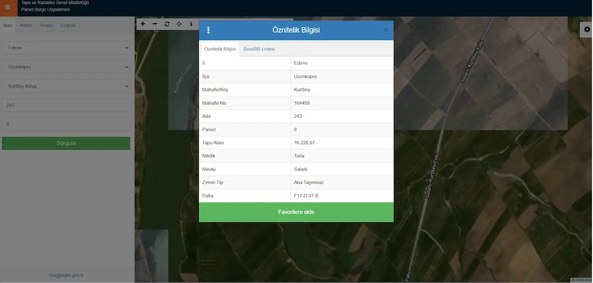This screenshot has height=283, width=593.
Task: Click the Pafta value F17-D-07-B
Action: click(x=306, y=196)
